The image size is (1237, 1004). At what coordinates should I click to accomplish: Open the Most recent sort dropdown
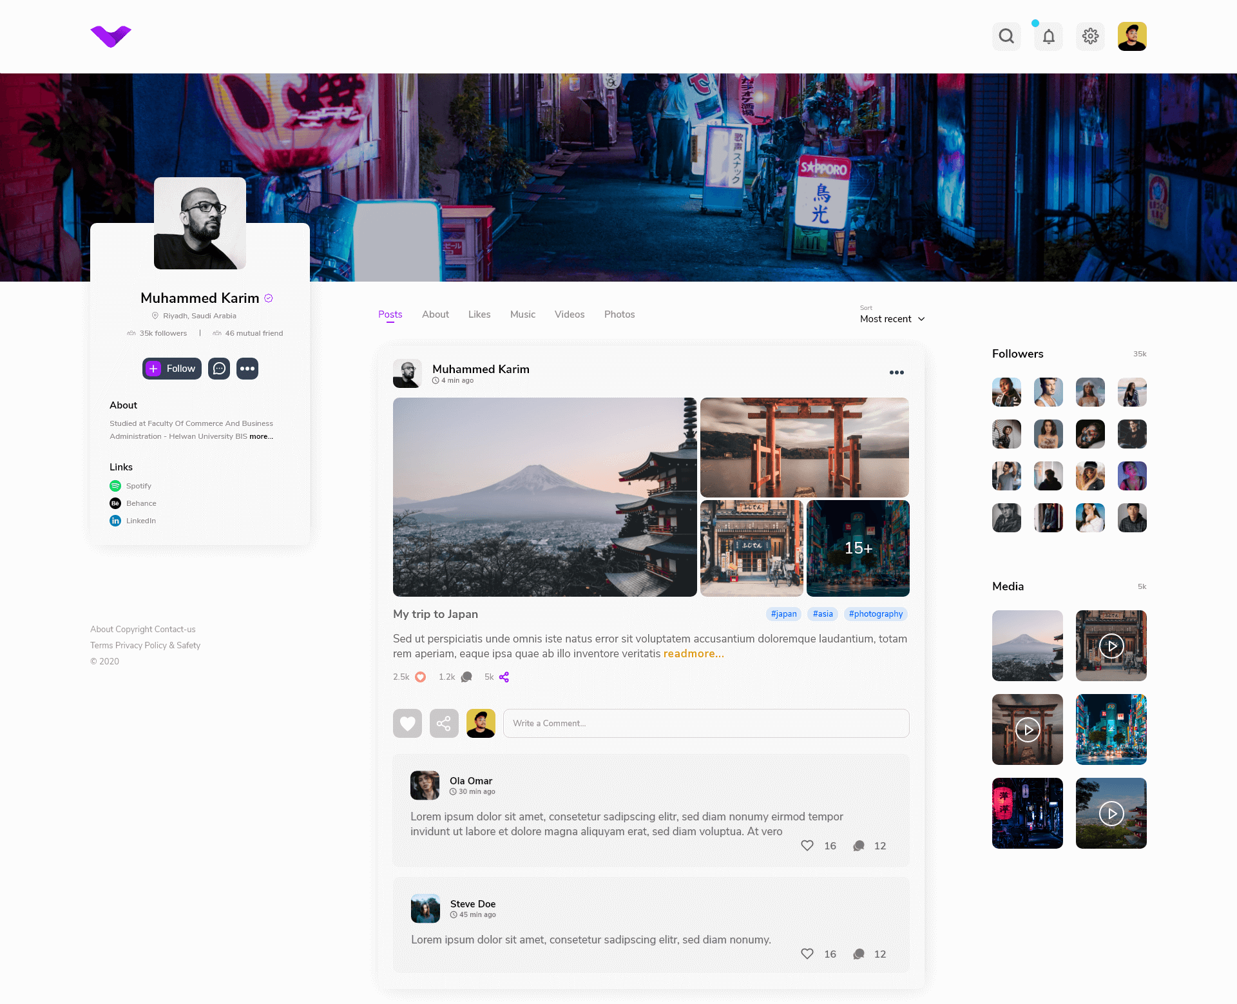click(x=892, y=319)
